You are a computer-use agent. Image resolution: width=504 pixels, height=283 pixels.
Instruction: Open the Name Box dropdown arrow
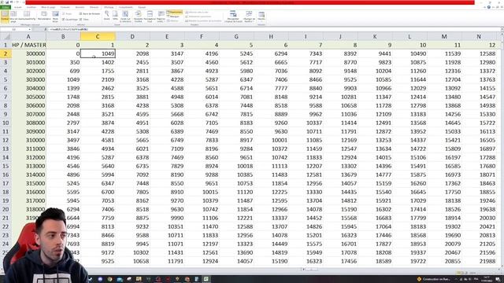[x=30, y=29]
